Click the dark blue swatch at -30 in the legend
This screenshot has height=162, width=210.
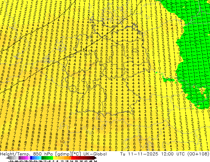point(31,158)
